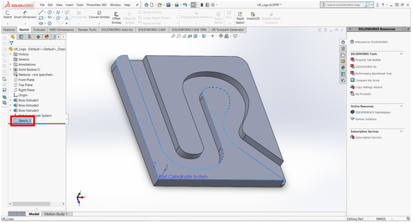413x223 pixels.
Task: Click the Undo icon
Action: point(185,5)
